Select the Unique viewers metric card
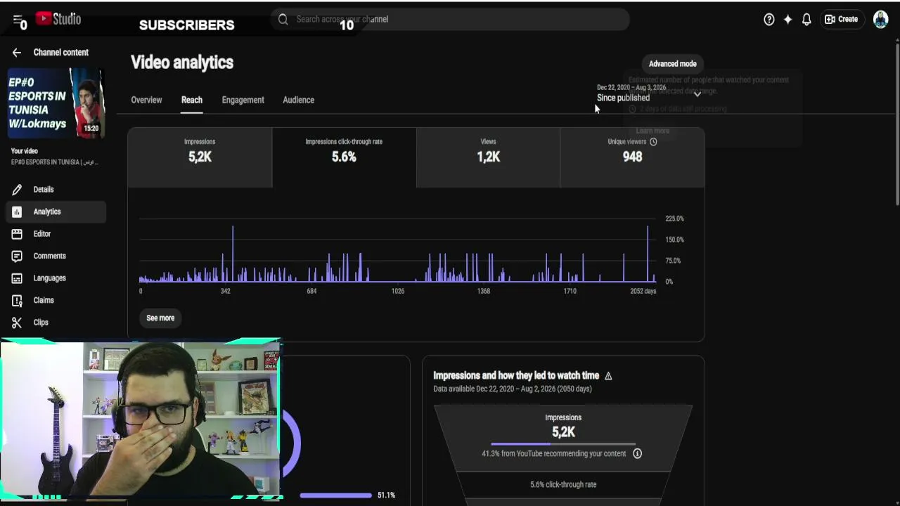Viewport: 900px width, 506px height. click(632, 157)
